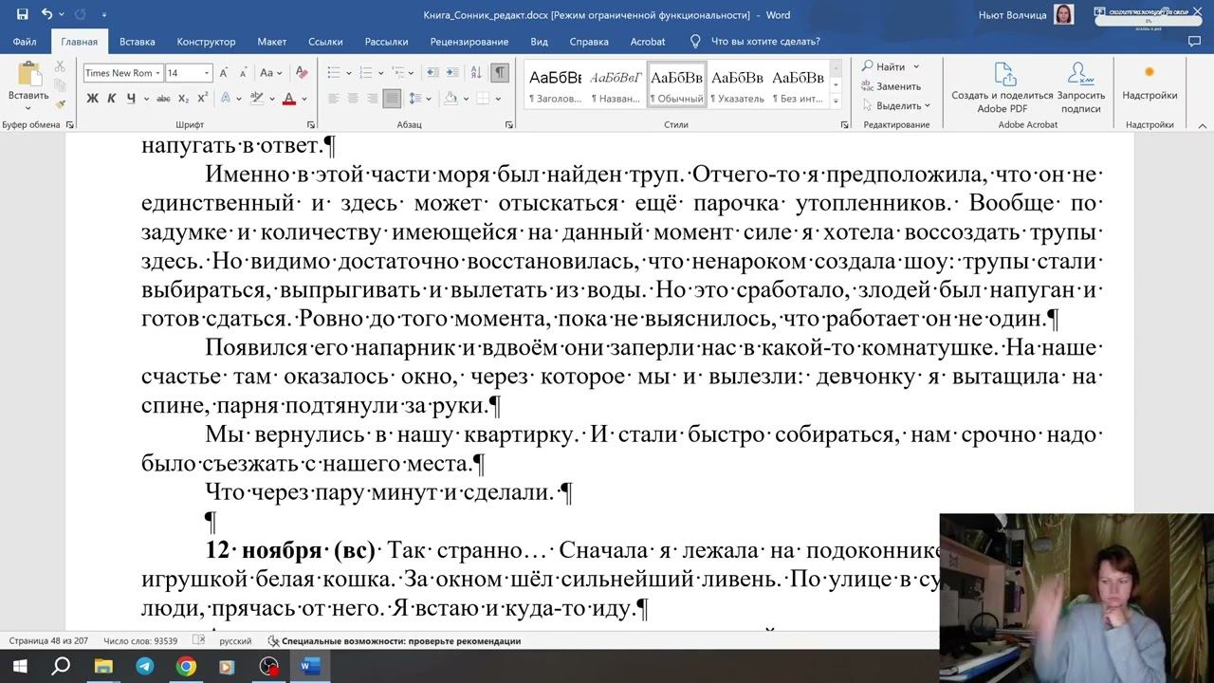Center the paragraph text
Viewport: 1214px width, 683px height.
tap(353, 99)
